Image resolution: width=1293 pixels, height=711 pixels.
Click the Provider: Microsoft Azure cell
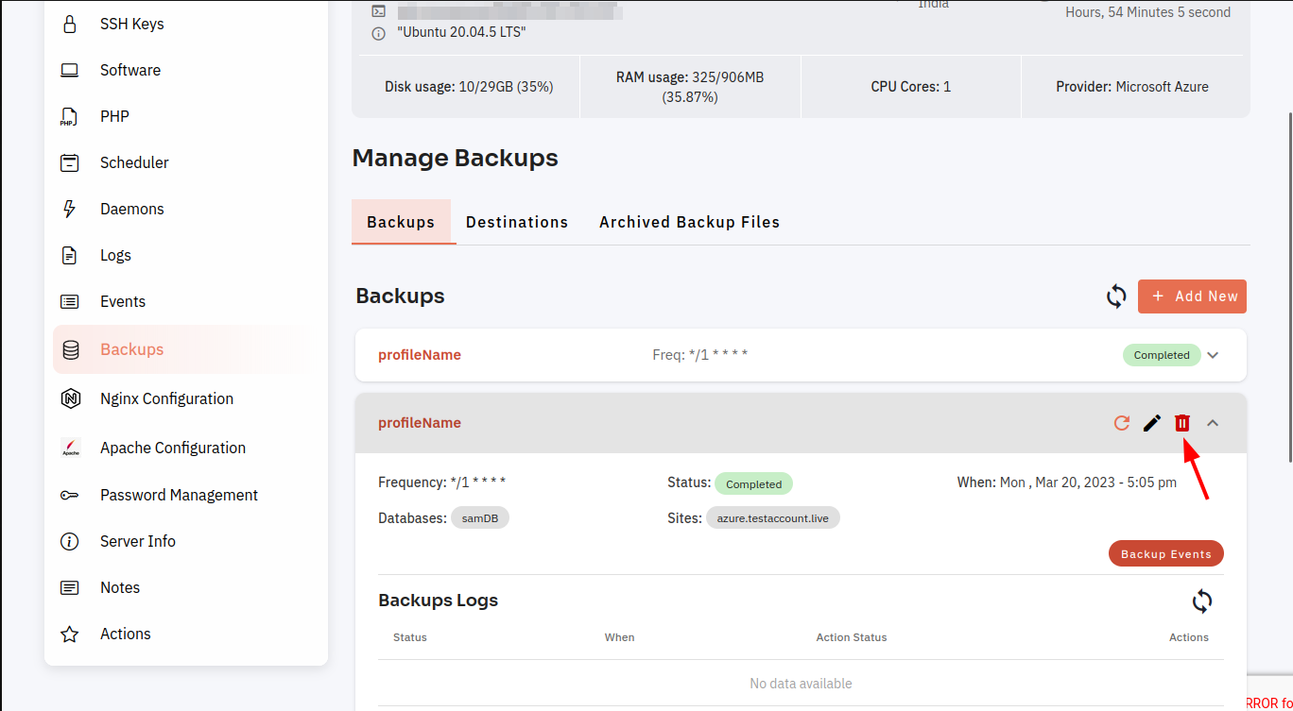tap(1132, 87)
